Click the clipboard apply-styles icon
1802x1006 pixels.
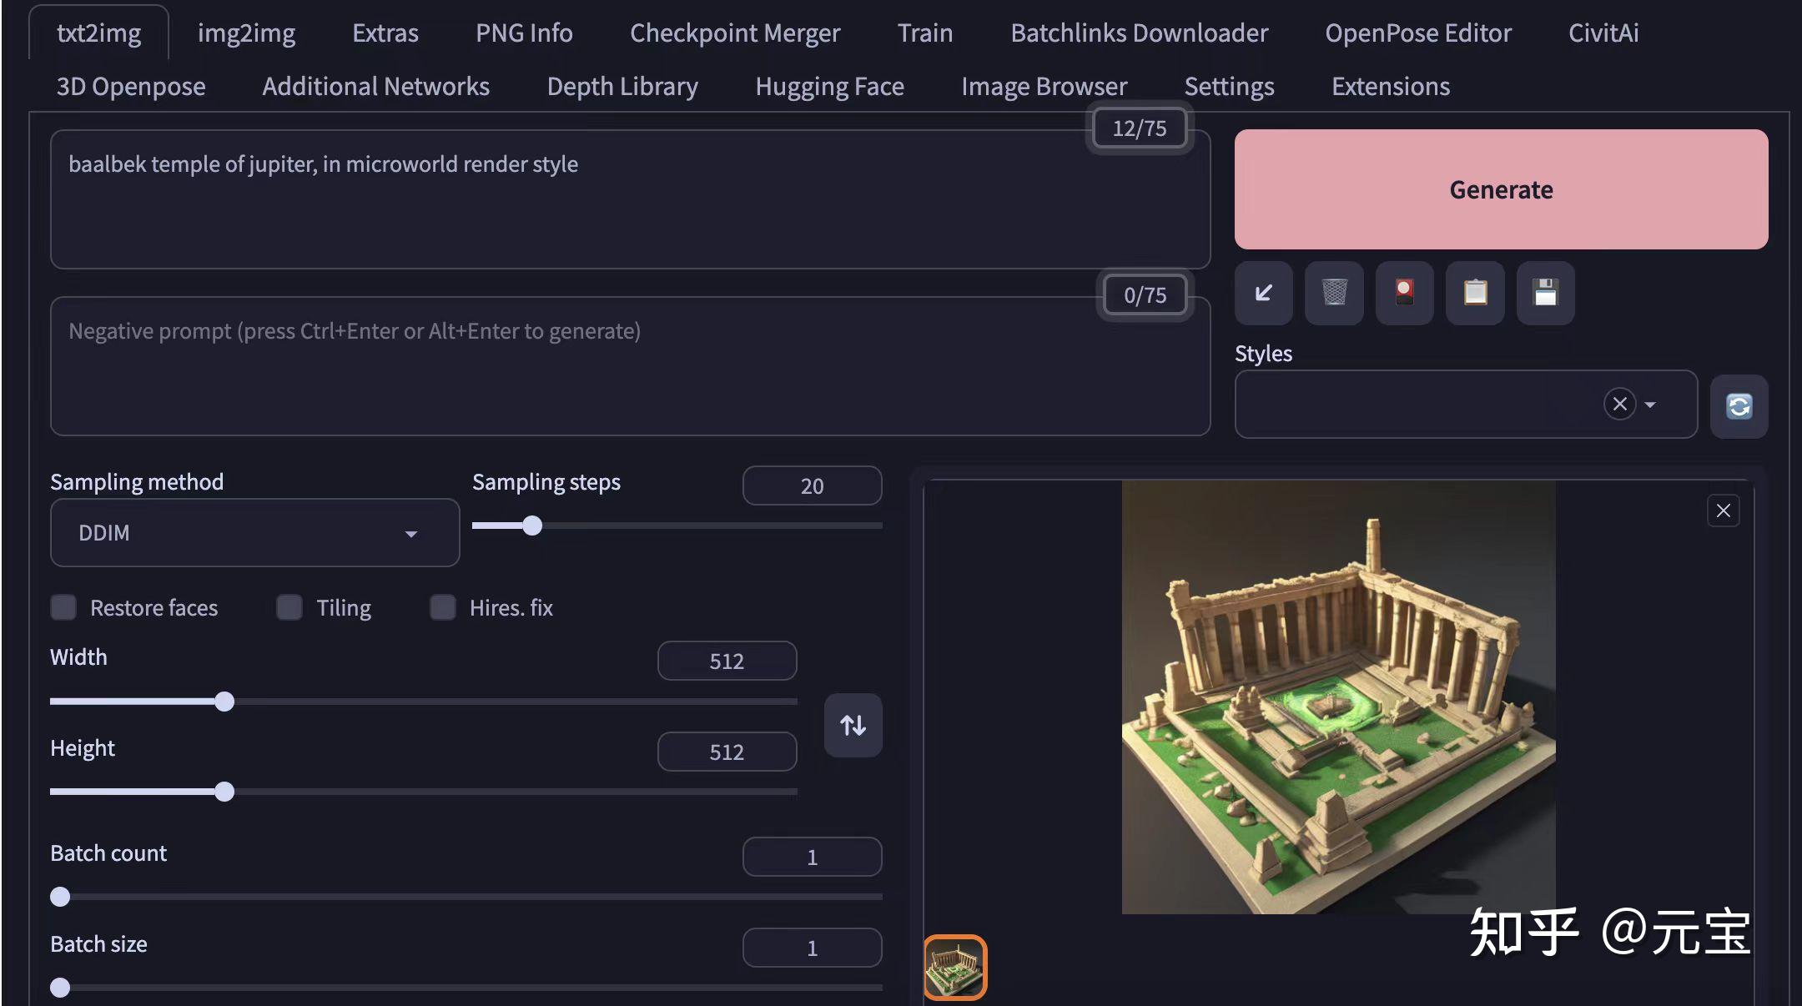tap(1474, 293)
